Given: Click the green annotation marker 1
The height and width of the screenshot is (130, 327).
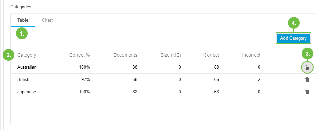Looking at the screenshot, I should tap(22, 34).
